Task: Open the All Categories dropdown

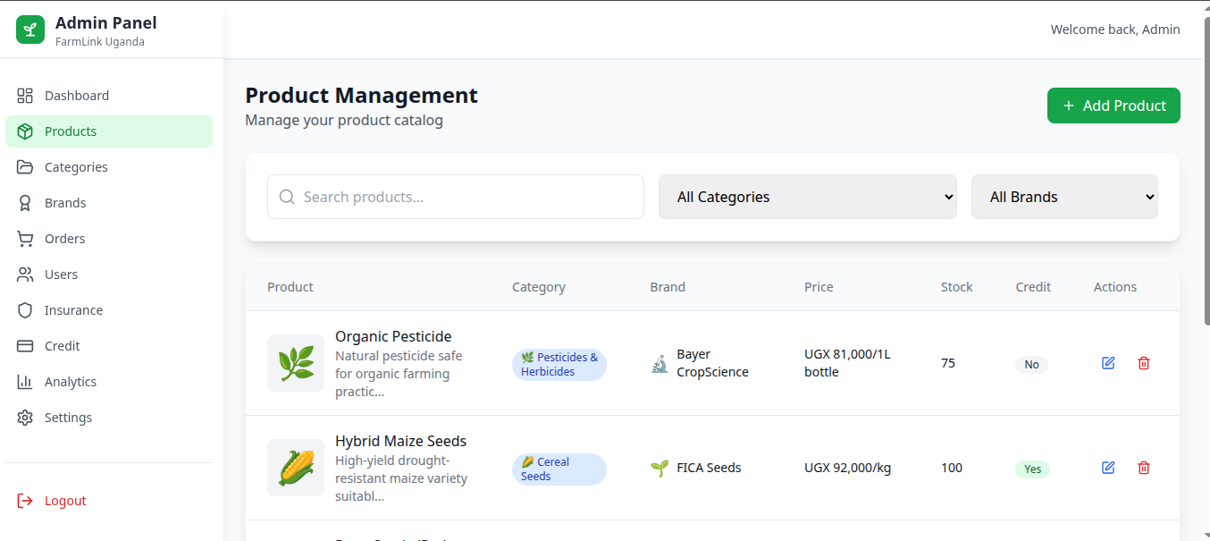Action: tap(808, 197)
